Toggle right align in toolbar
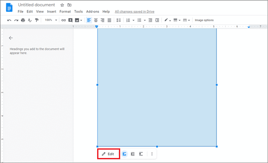This screenshot has width=268, height=163. coord(103,20)
